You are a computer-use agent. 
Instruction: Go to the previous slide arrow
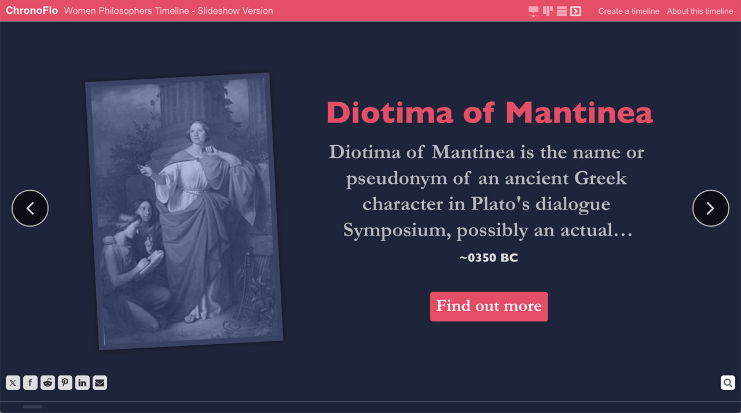pos(30,208)
